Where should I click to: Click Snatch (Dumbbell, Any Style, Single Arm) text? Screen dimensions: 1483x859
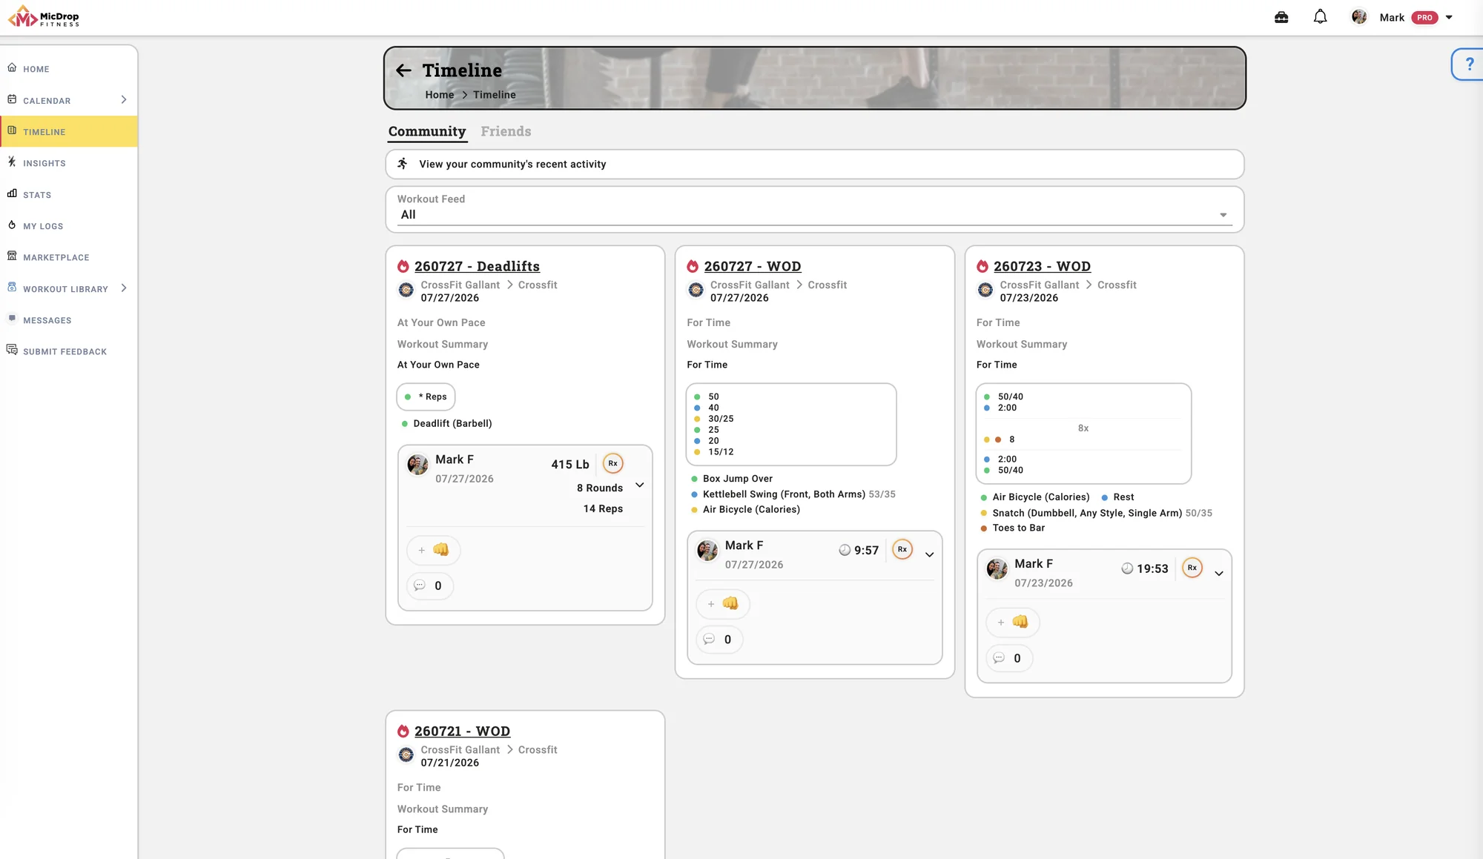tap(1087, 513)
